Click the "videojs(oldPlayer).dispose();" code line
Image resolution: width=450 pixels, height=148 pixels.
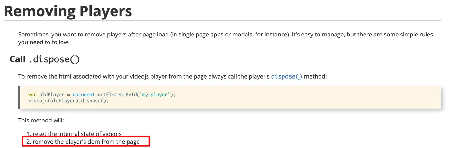(x=68, y=100)
